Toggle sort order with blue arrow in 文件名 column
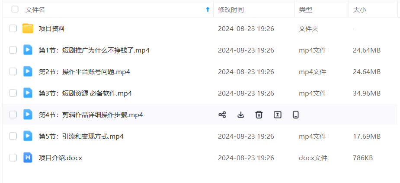 [x=208, y=9]
